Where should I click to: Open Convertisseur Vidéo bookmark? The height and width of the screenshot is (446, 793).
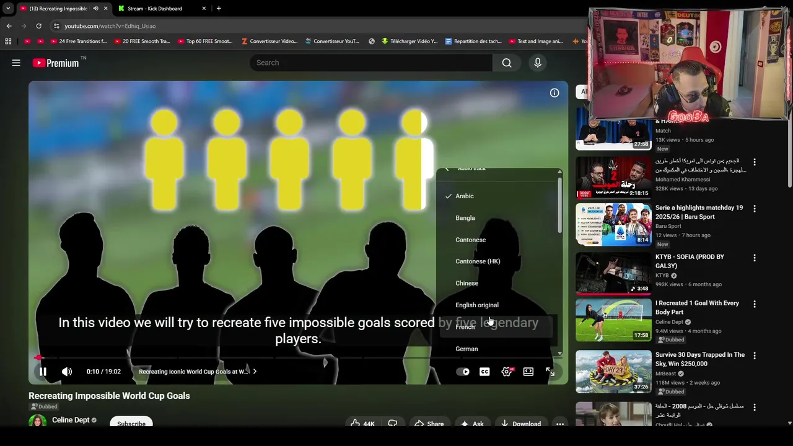(x=269, y=42)
